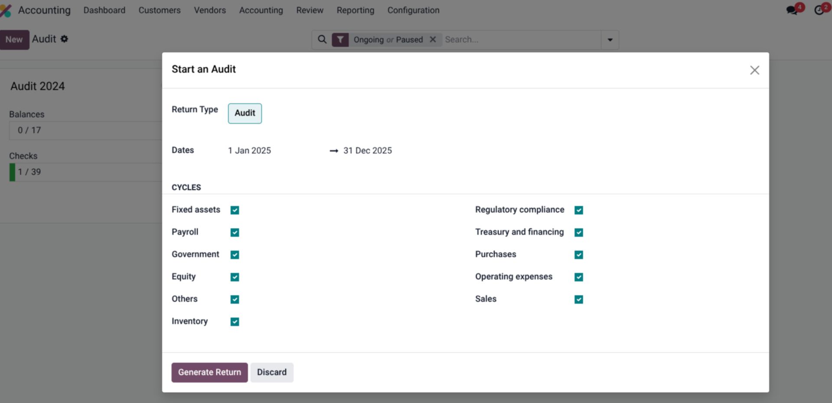This screenshot has height=403, width=832.
Task: Toggle off the Inventory cycle
Action: [x=234, y=322]
